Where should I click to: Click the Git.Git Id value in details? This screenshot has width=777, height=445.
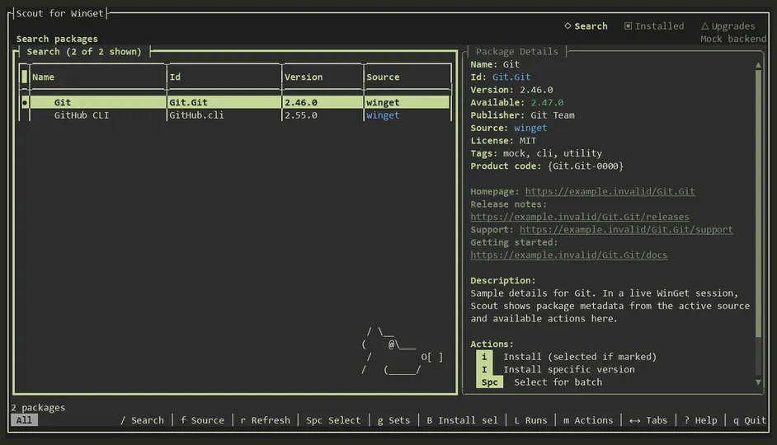[511, 77]
